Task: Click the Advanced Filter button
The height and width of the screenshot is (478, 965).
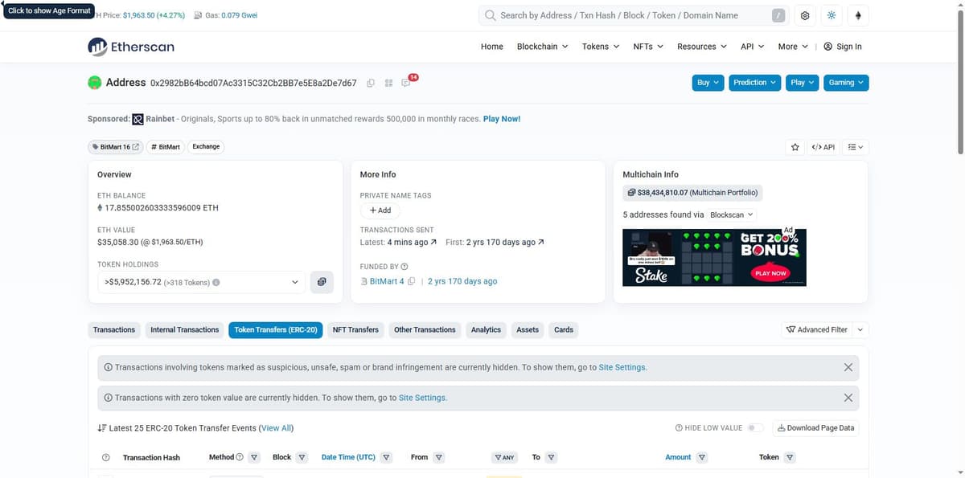Action: coord(817,329)
